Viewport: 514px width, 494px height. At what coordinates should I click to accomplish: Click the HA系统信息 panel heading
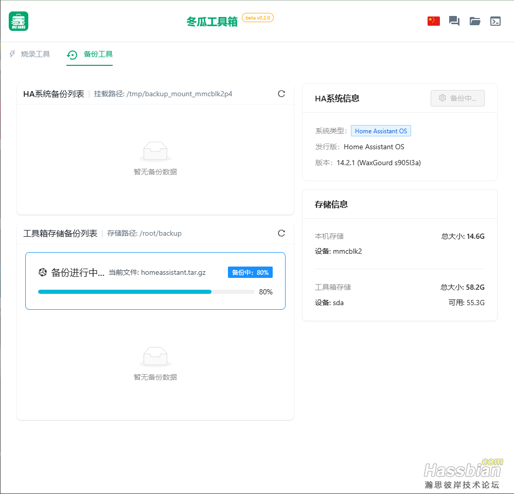337,98
